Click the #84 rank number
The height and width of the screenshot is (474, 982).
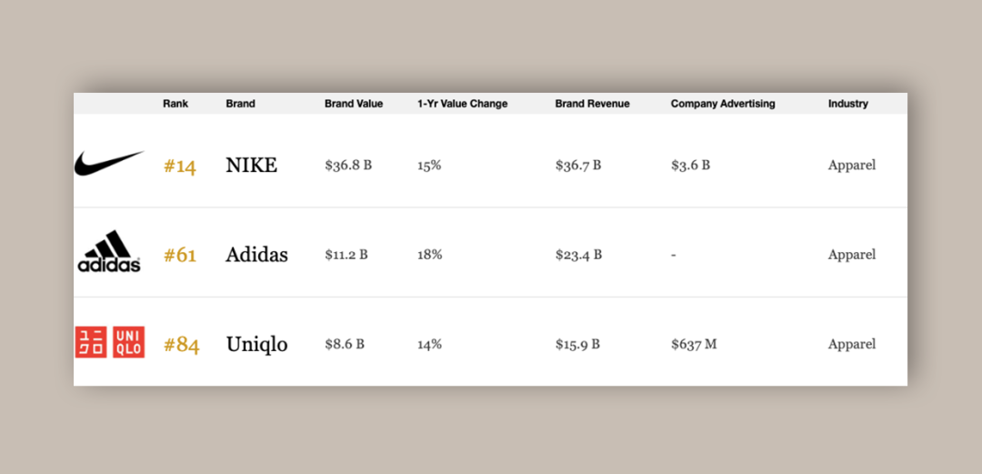pyautogui.click(x=181, y=346)
